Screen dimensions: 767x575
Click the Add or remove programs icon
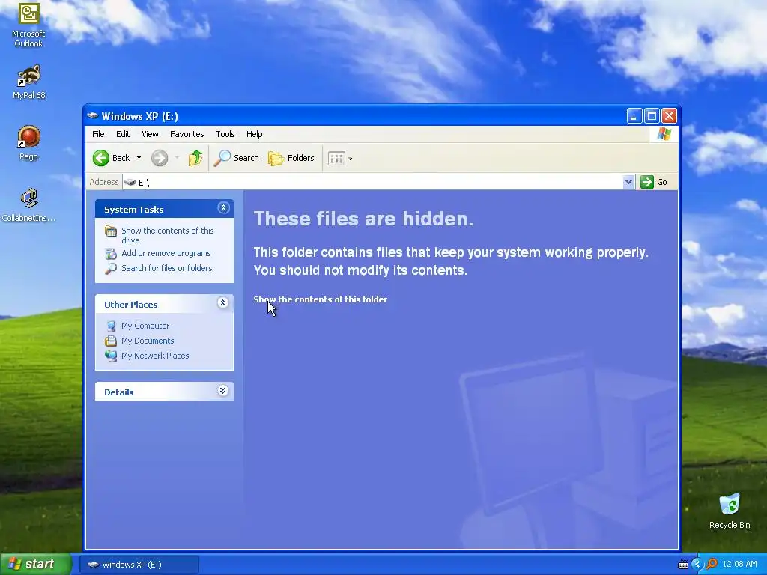[x=111, y=253]
